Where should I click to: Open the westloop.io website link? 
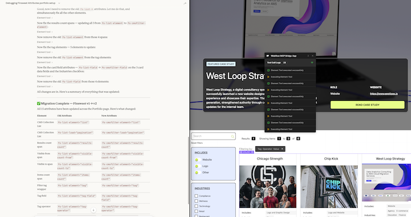[x=384, y=93]
